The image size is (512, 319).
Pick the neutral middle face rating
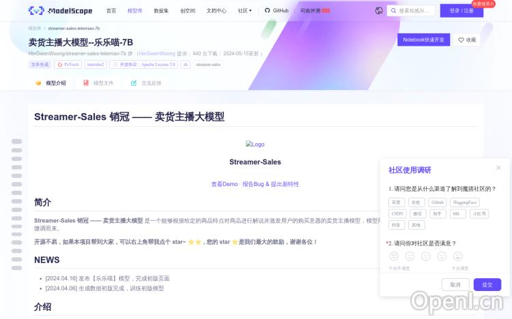426,256
